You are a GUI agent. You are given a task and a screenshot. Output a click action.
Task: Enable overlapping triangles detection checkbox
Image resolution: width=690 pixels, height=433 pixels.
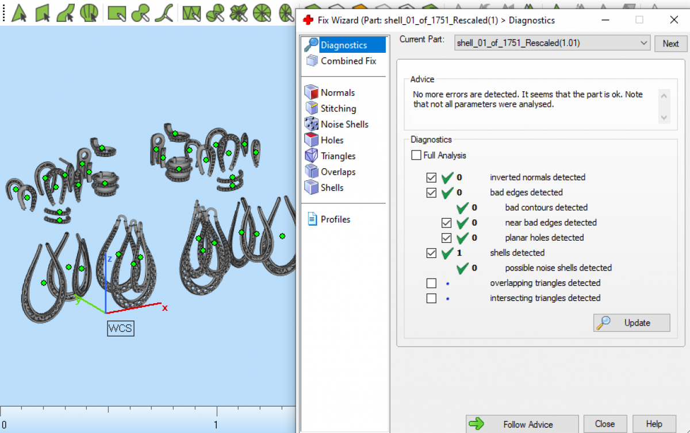click(431, 283)
